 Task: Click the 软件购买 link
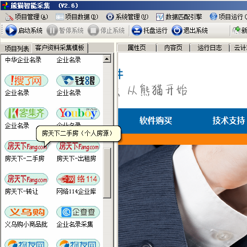(x=156, y=120)
